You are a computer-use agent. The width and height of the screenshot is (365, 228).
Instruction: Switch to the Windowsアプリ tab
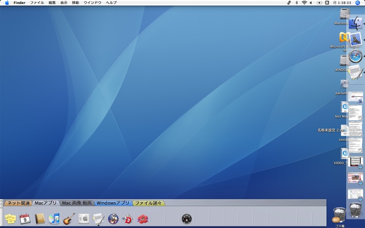(x=113, y=203)
